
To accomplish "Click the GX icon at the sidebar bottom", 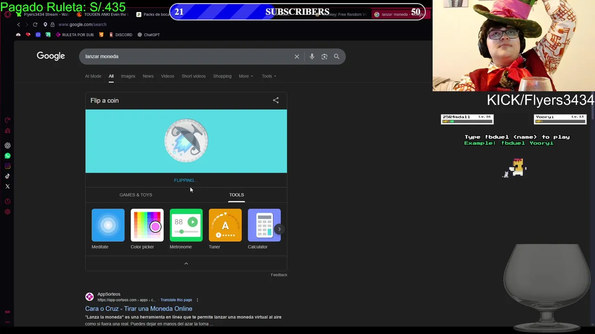I will (x=7, y=312).
